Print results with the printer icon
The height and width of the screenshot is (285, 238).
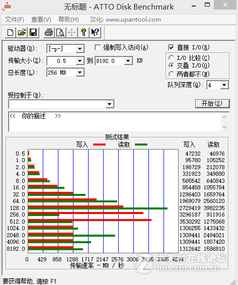coord(49,33)
